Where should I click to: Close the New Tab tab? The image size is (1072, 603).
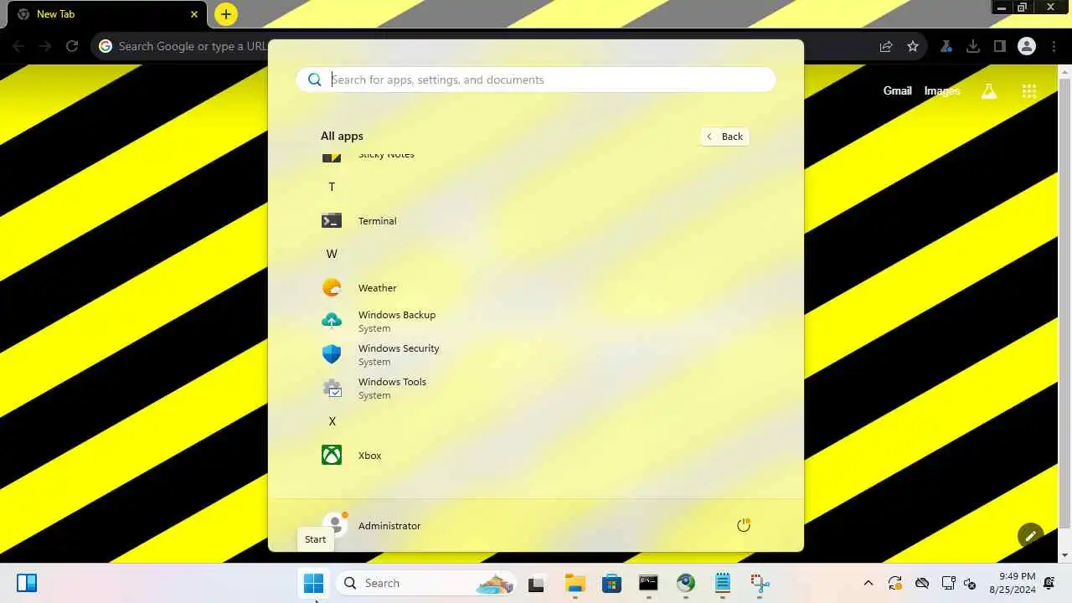click(194, 14)
